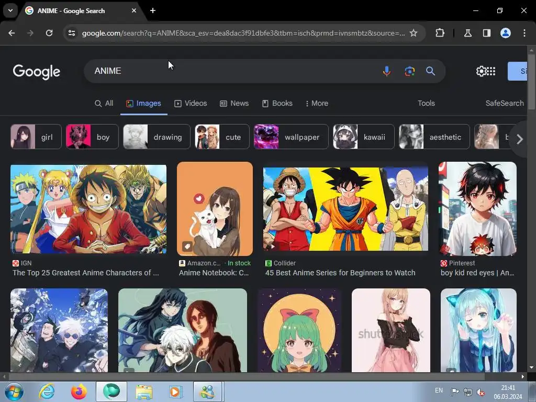
Task: Click the volume muted tray icon
Action: [x=481, y=392]
